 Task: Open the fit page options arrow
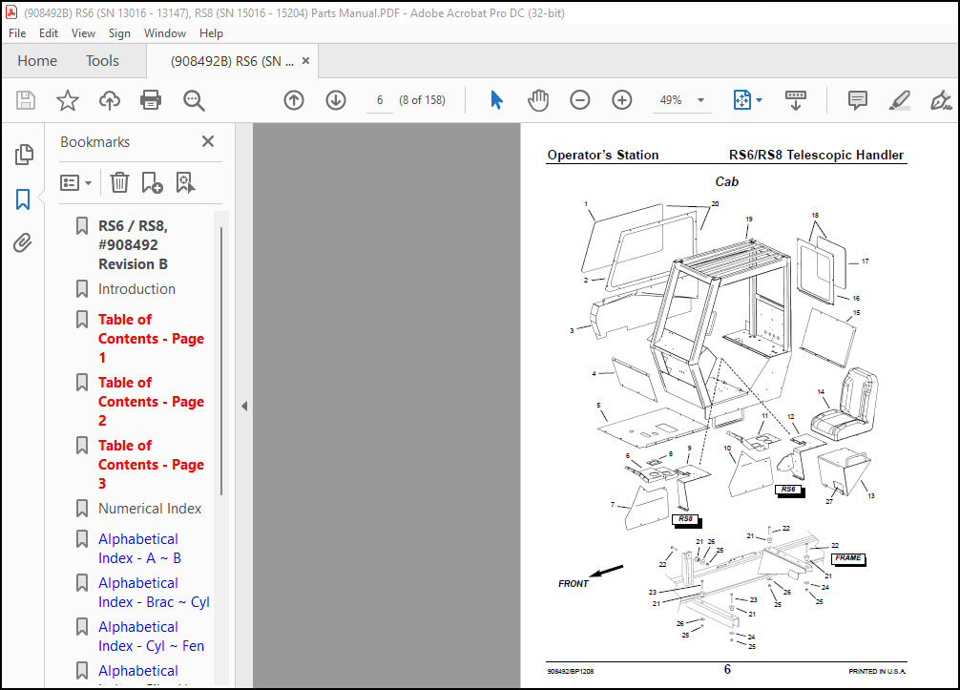coord(760,100)
